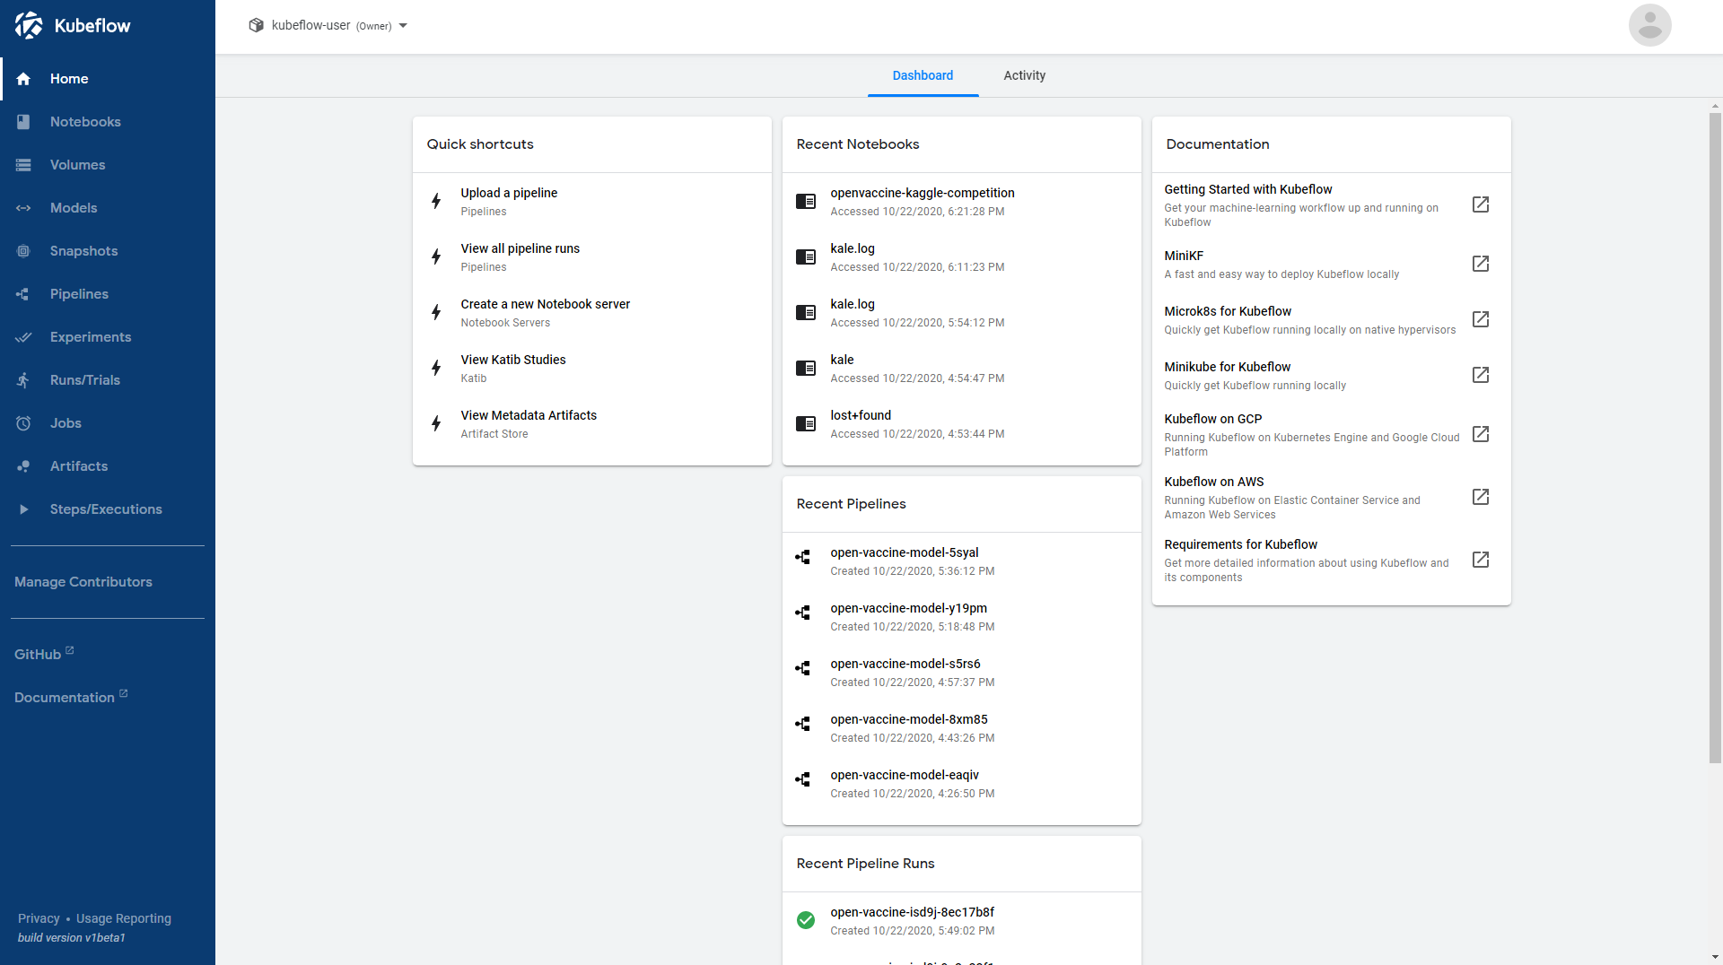This screenshot has width=1723, height=965.
Task: Open the Pipelines sidebar icon
Action: pos(23,294)
